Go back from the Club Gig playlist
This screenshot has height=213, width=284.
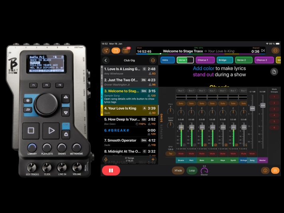[x=106, y=60]
